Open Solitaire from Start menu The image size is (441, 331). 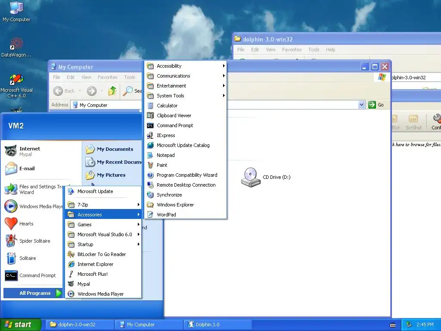pos(33,258)
